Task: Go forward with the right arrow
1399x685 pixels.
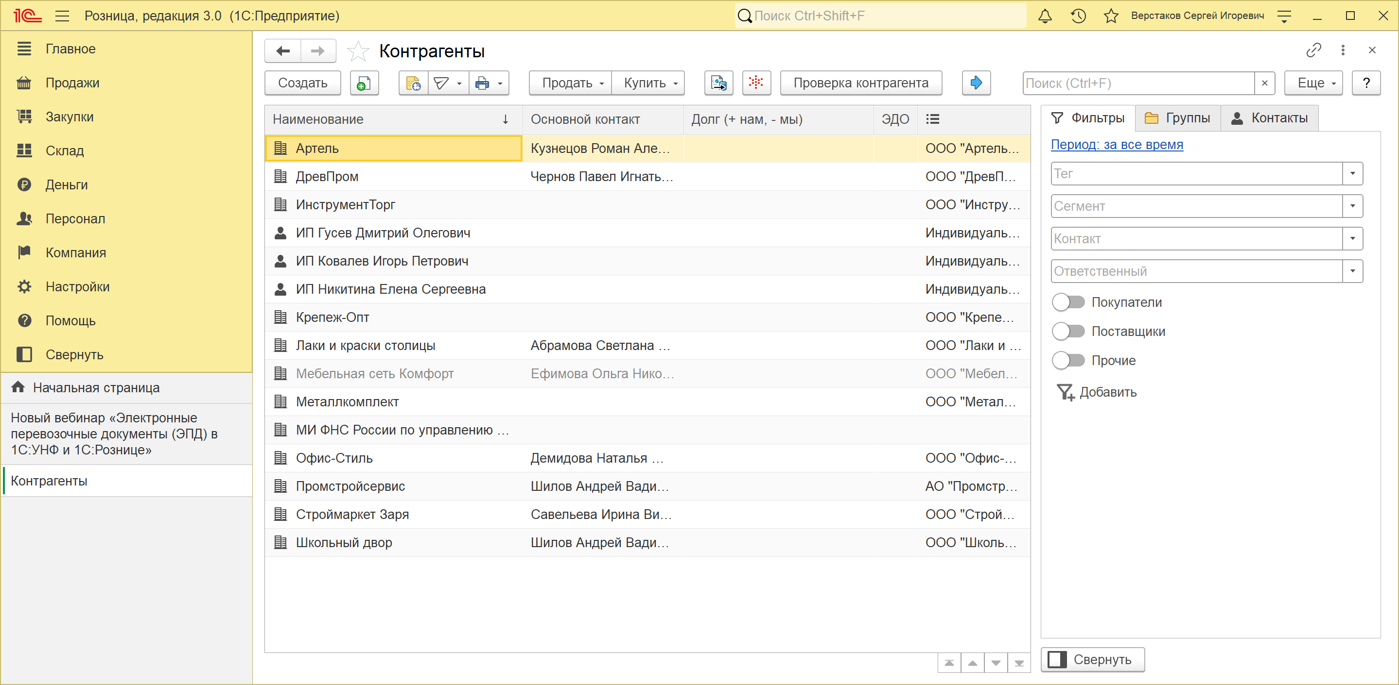Action: click(318, 51)
